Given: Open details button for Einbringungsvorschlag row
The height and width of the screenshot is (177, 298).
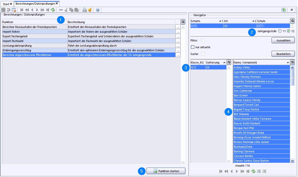Looking at the screenshot, I should pos(178,50).
